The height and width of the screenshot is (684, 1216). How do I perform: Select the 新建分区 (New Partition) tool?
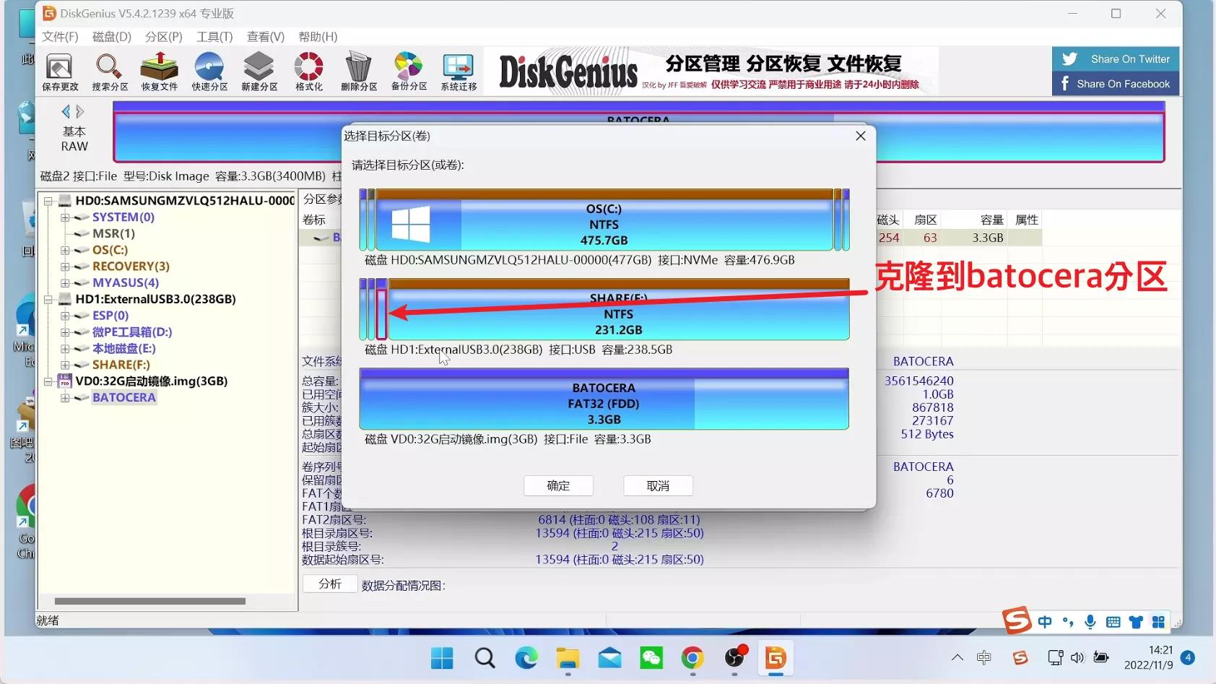[x=259, y=71]
